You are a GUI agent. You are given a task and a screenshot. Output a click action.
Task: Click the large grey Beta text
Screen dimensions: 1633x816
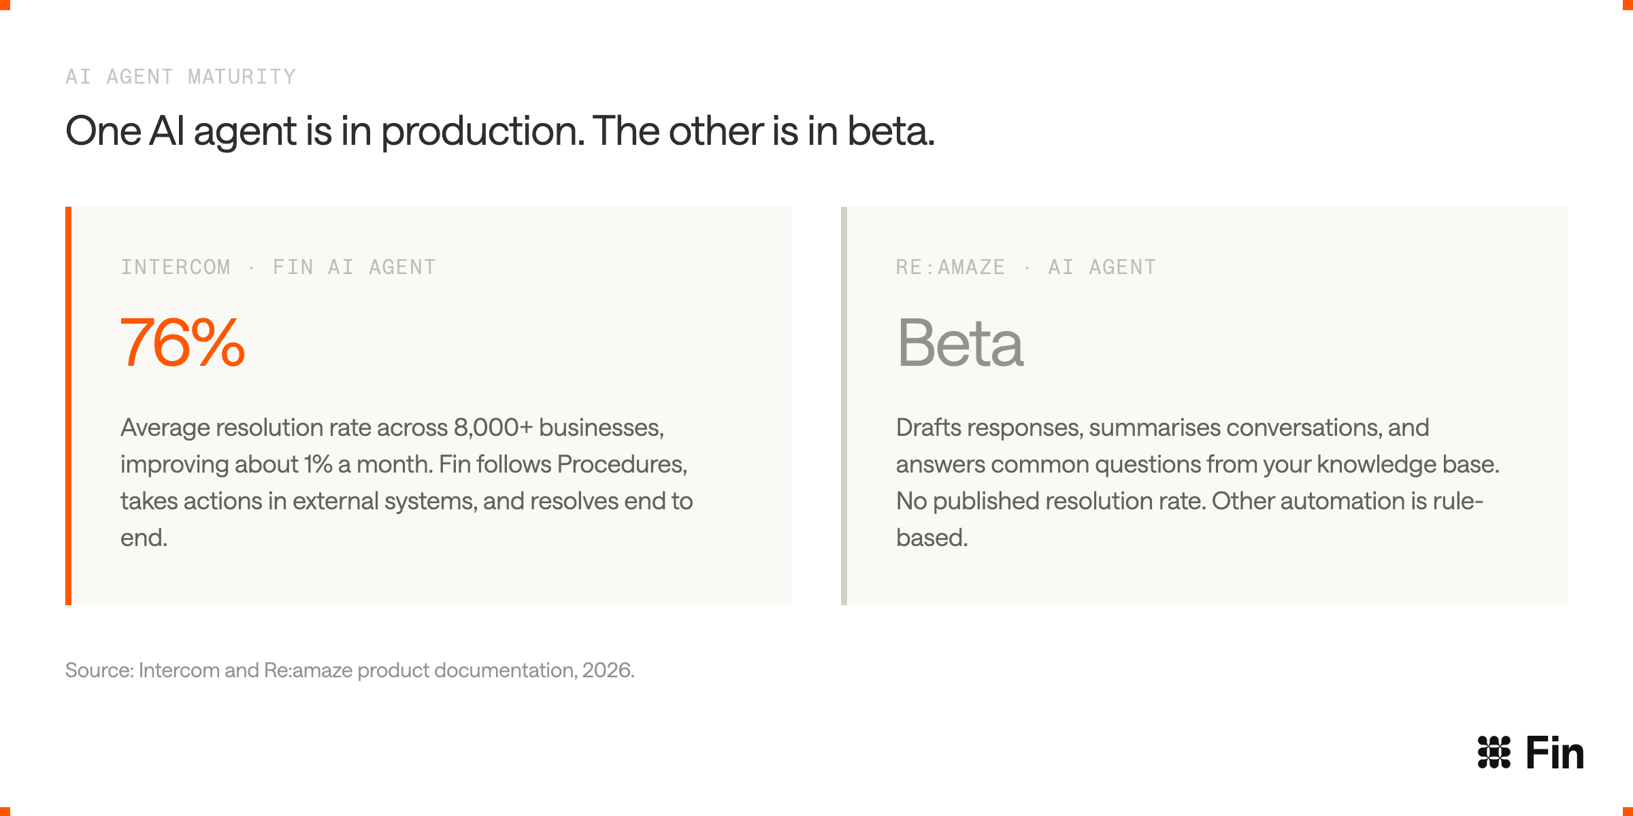pyautogui.click(x=960, y=342)
